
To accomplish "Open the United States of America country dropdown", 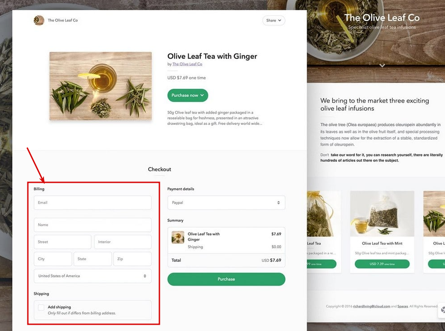I will tap(92, 276).
